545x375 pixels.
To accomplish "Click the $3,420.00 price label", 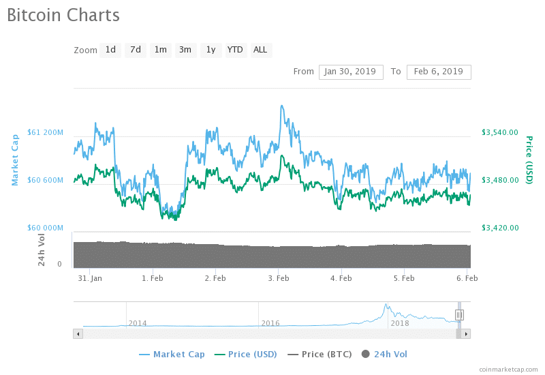I will [x=500, y=228].
